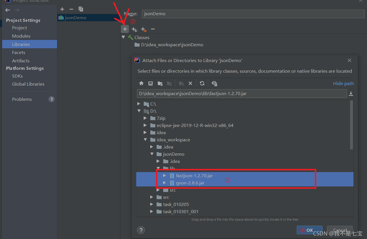
Task: Expand the gson-2.8.6.jar node
Action: [165, 183]
